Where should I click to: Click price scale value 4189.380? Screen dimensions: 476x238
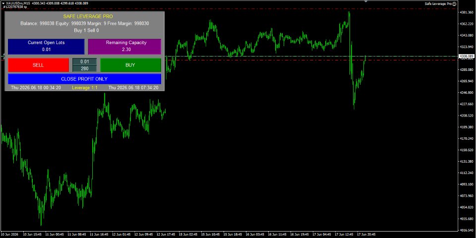coord(467,127)
